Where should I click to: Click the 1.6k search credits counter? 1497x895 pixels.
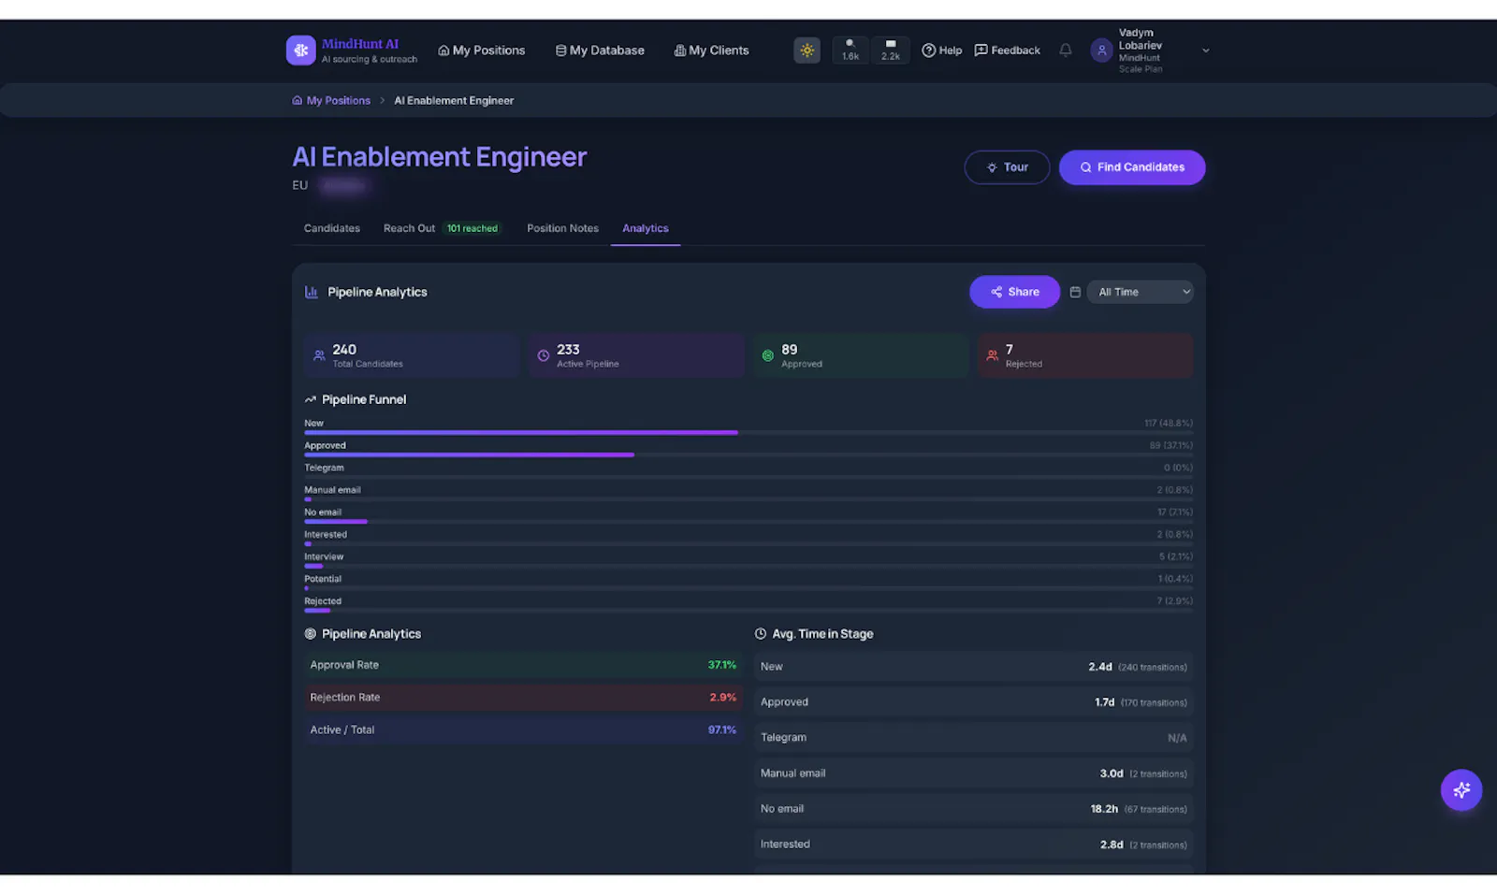pos(850,51)
